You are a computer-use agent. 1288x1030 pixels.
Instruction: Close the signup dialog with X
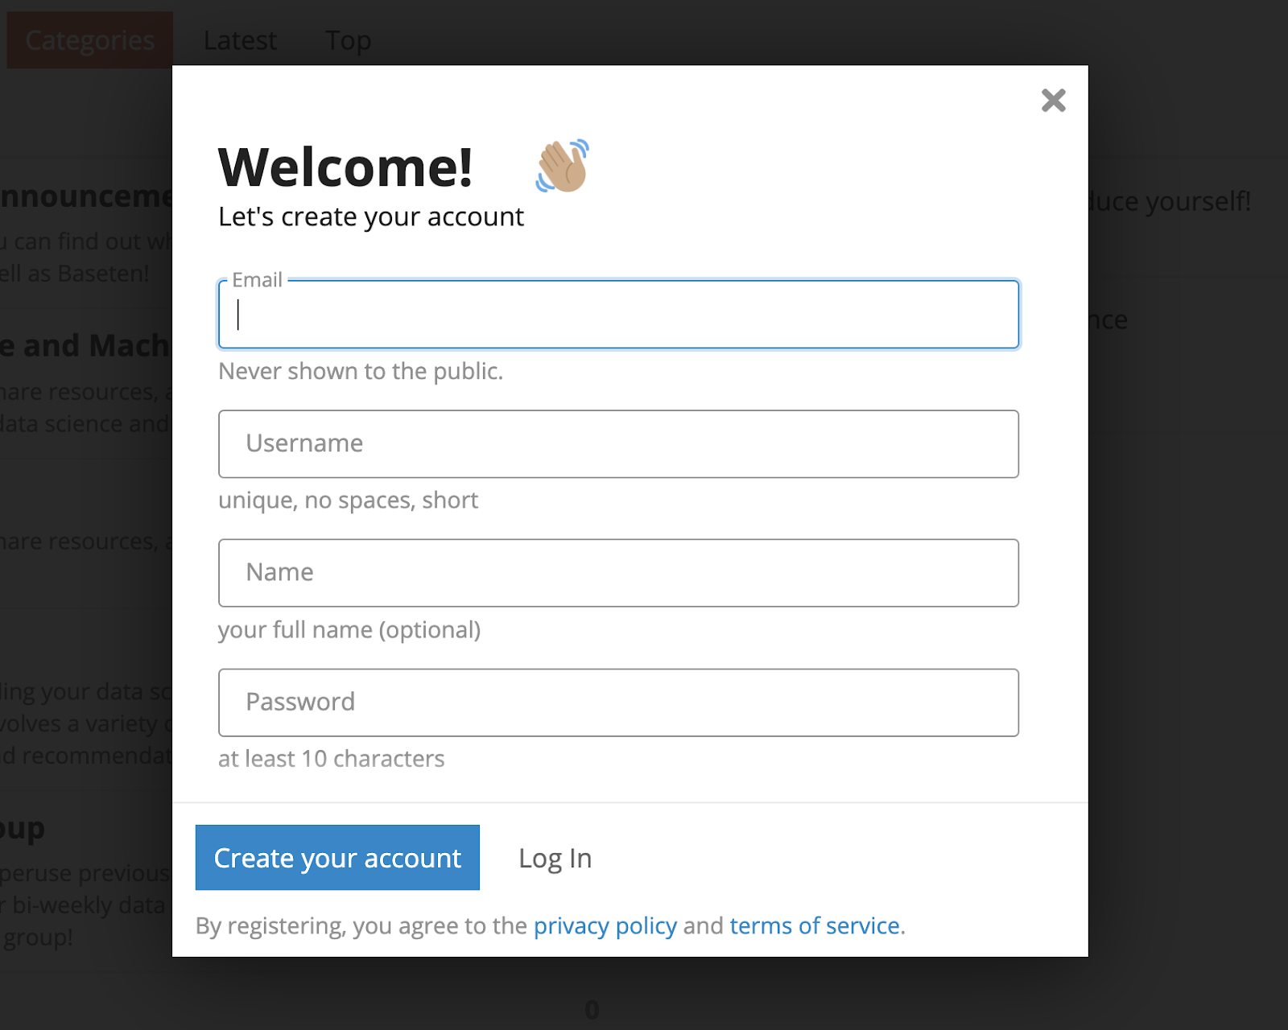point(1053,101)
